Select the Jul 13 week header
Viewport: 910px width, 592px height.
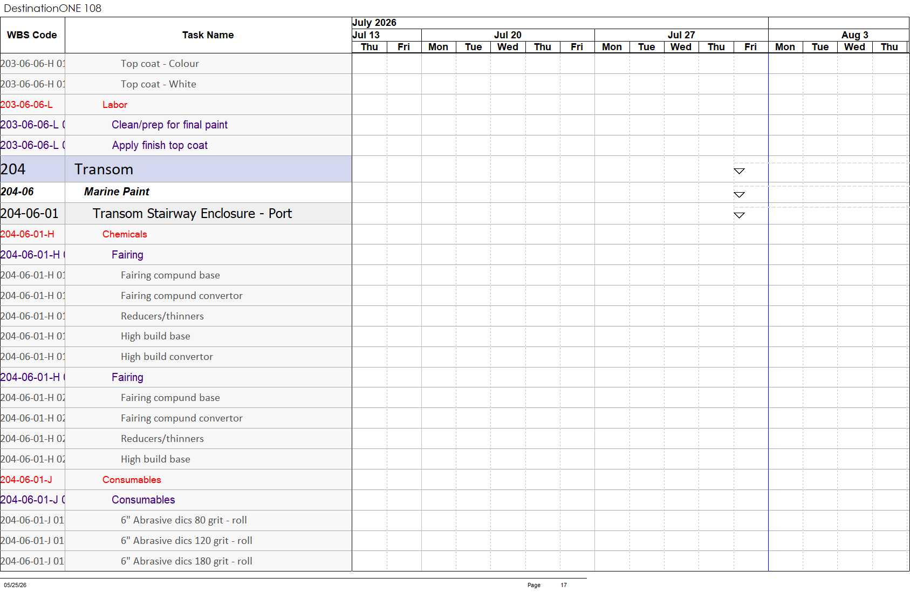point(387,35)
